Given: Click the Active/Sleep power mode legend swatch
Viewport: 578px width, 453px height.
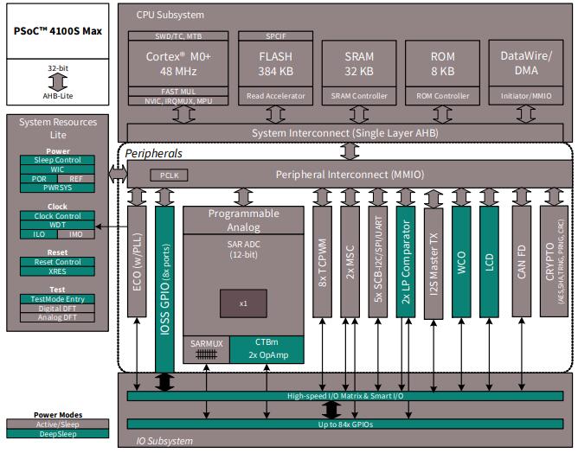Looking at the screenshot, I should (x=57, y=424).
